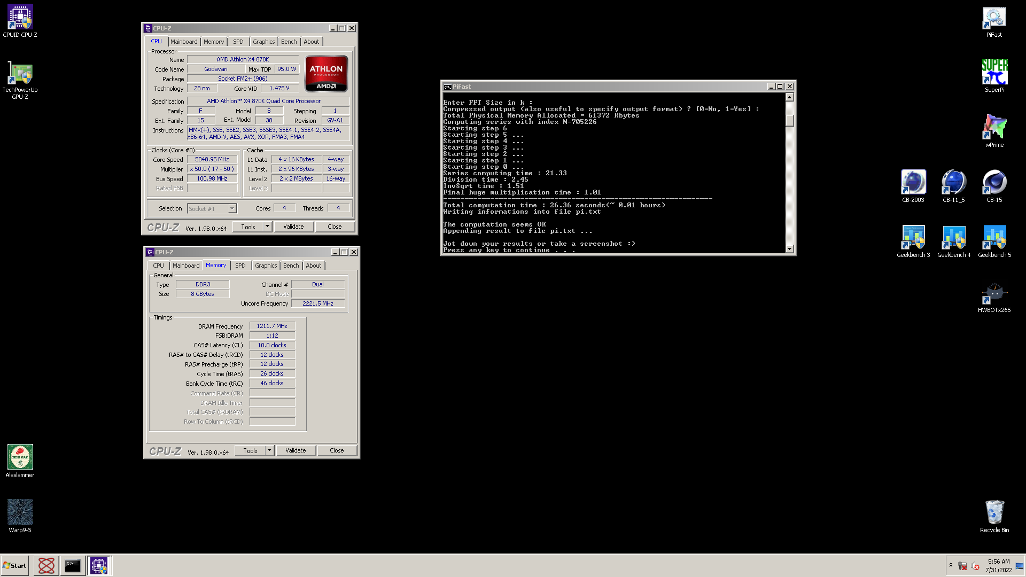Click the red knot taskbar icon
The height and width of the screenshot is (577, 1026).
[46, 565]
